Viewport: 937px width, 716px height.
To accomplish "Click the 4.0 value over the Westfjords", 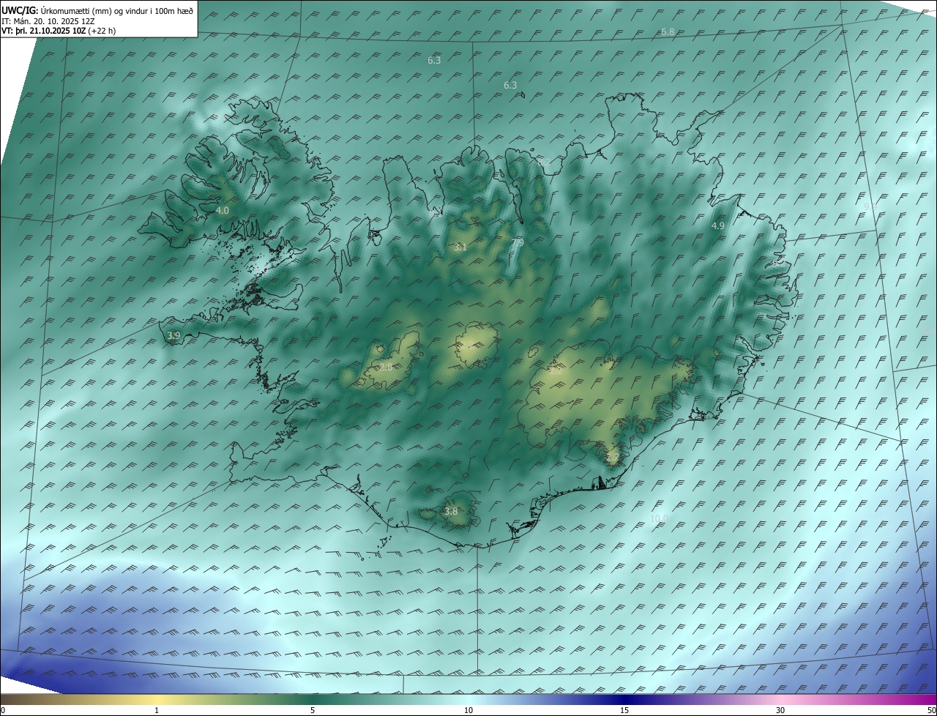I will tap(222, 210).
